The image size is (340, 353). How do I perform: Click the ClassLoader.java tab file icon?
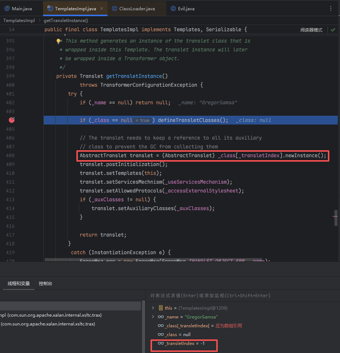tap(115, 8)
